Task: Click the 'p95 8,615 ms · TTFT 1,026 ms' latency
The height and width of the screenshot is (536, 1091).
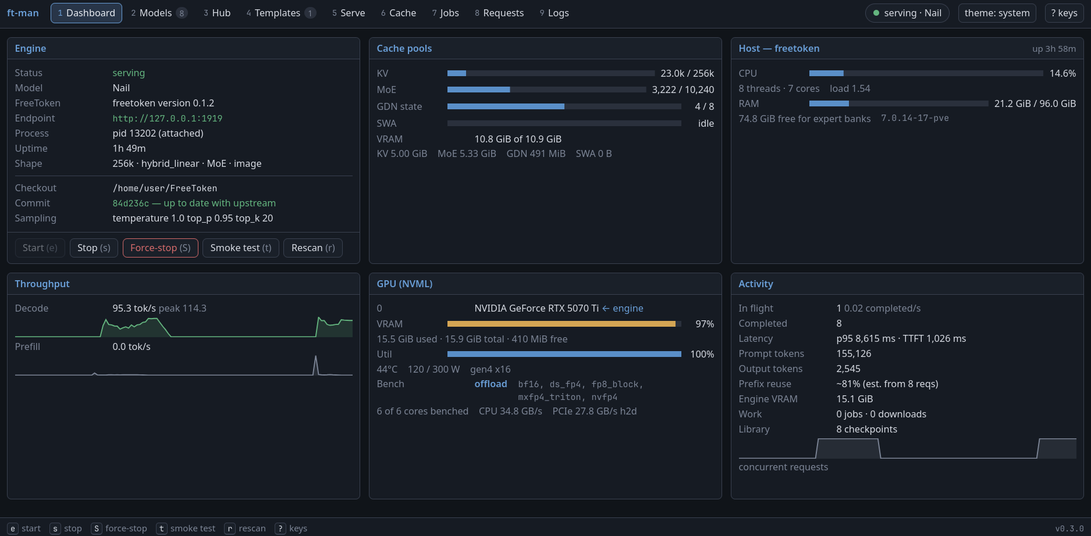Action: (x=901, y=338)
